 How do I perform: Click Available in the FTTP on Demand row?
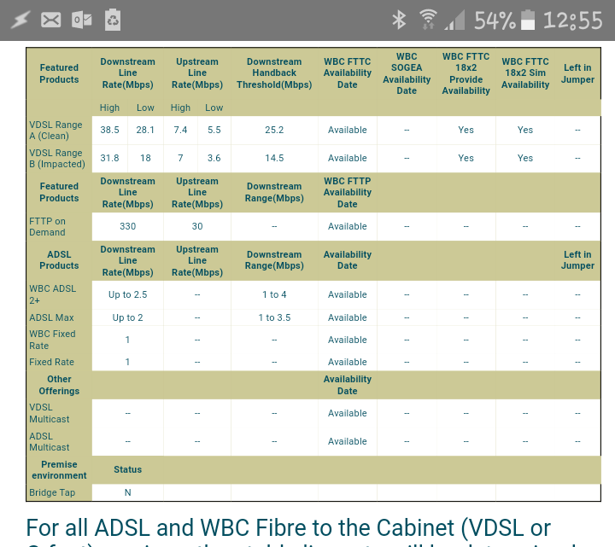click(348, 226)
